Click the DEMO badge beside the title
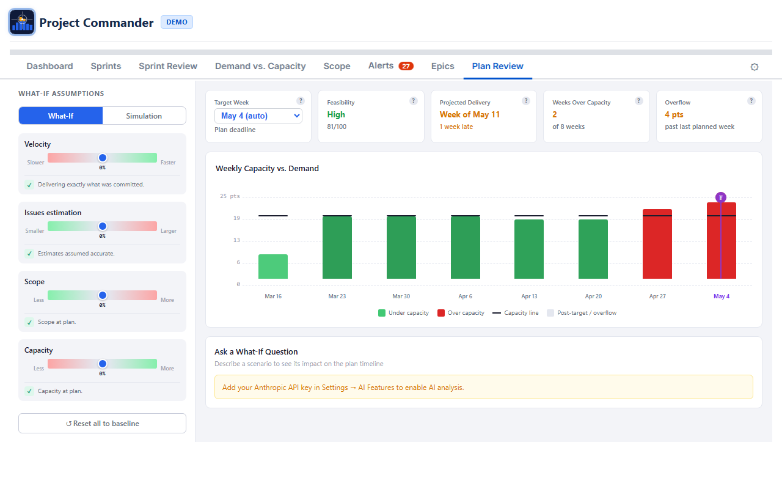The image size is (782, 489). tap(177, 22)
